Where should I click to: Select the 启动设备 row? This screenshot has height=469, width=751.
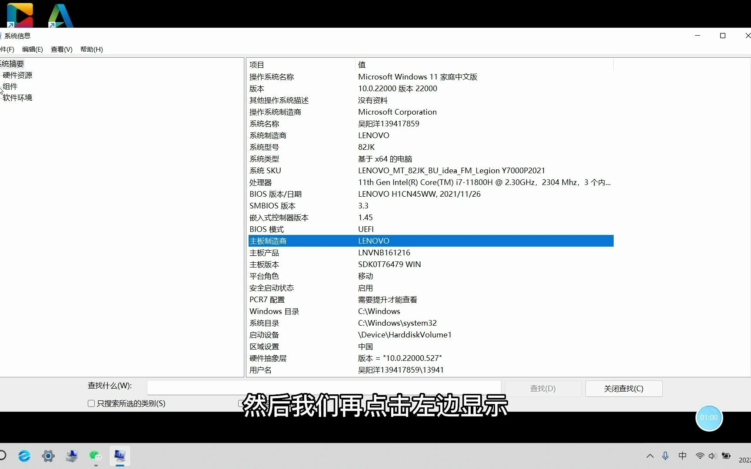(431, 335)
